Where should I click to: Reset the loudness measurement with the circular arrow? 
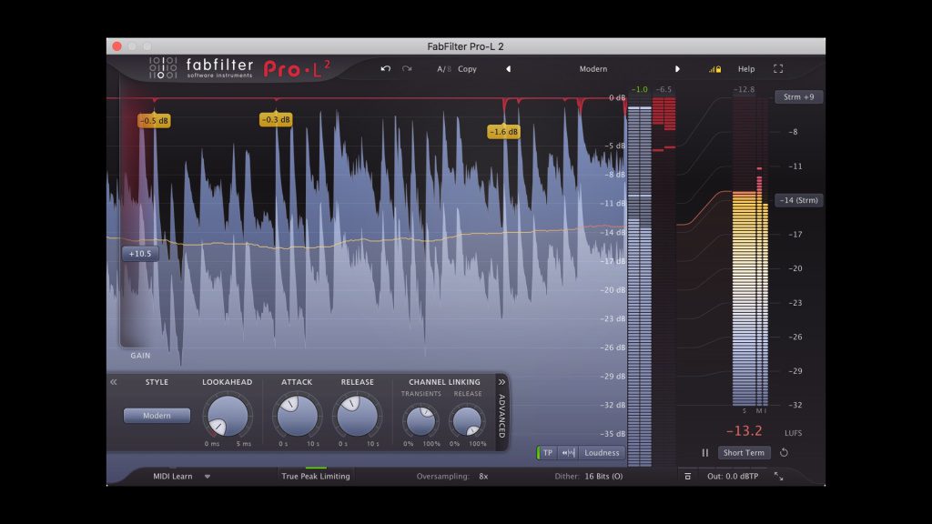[784, 452]
